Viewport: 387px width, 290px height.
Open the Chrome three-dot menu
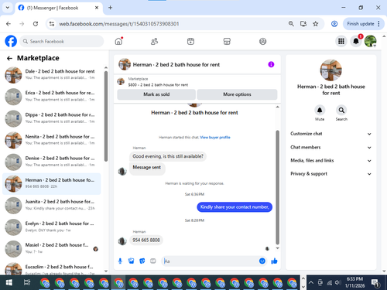(x=378, y=24)
